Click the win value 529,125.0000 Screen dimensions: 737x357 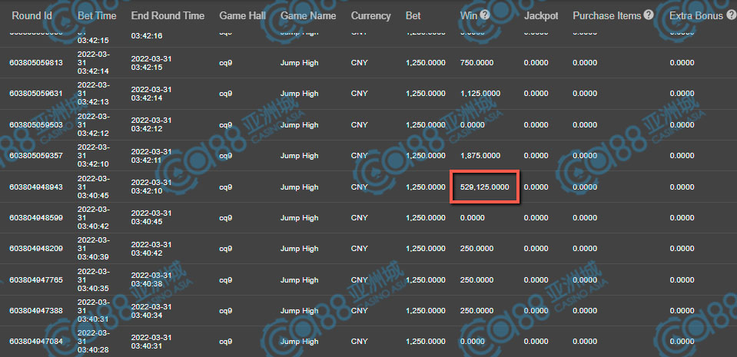pyautogui.click(x=485, y=187)
